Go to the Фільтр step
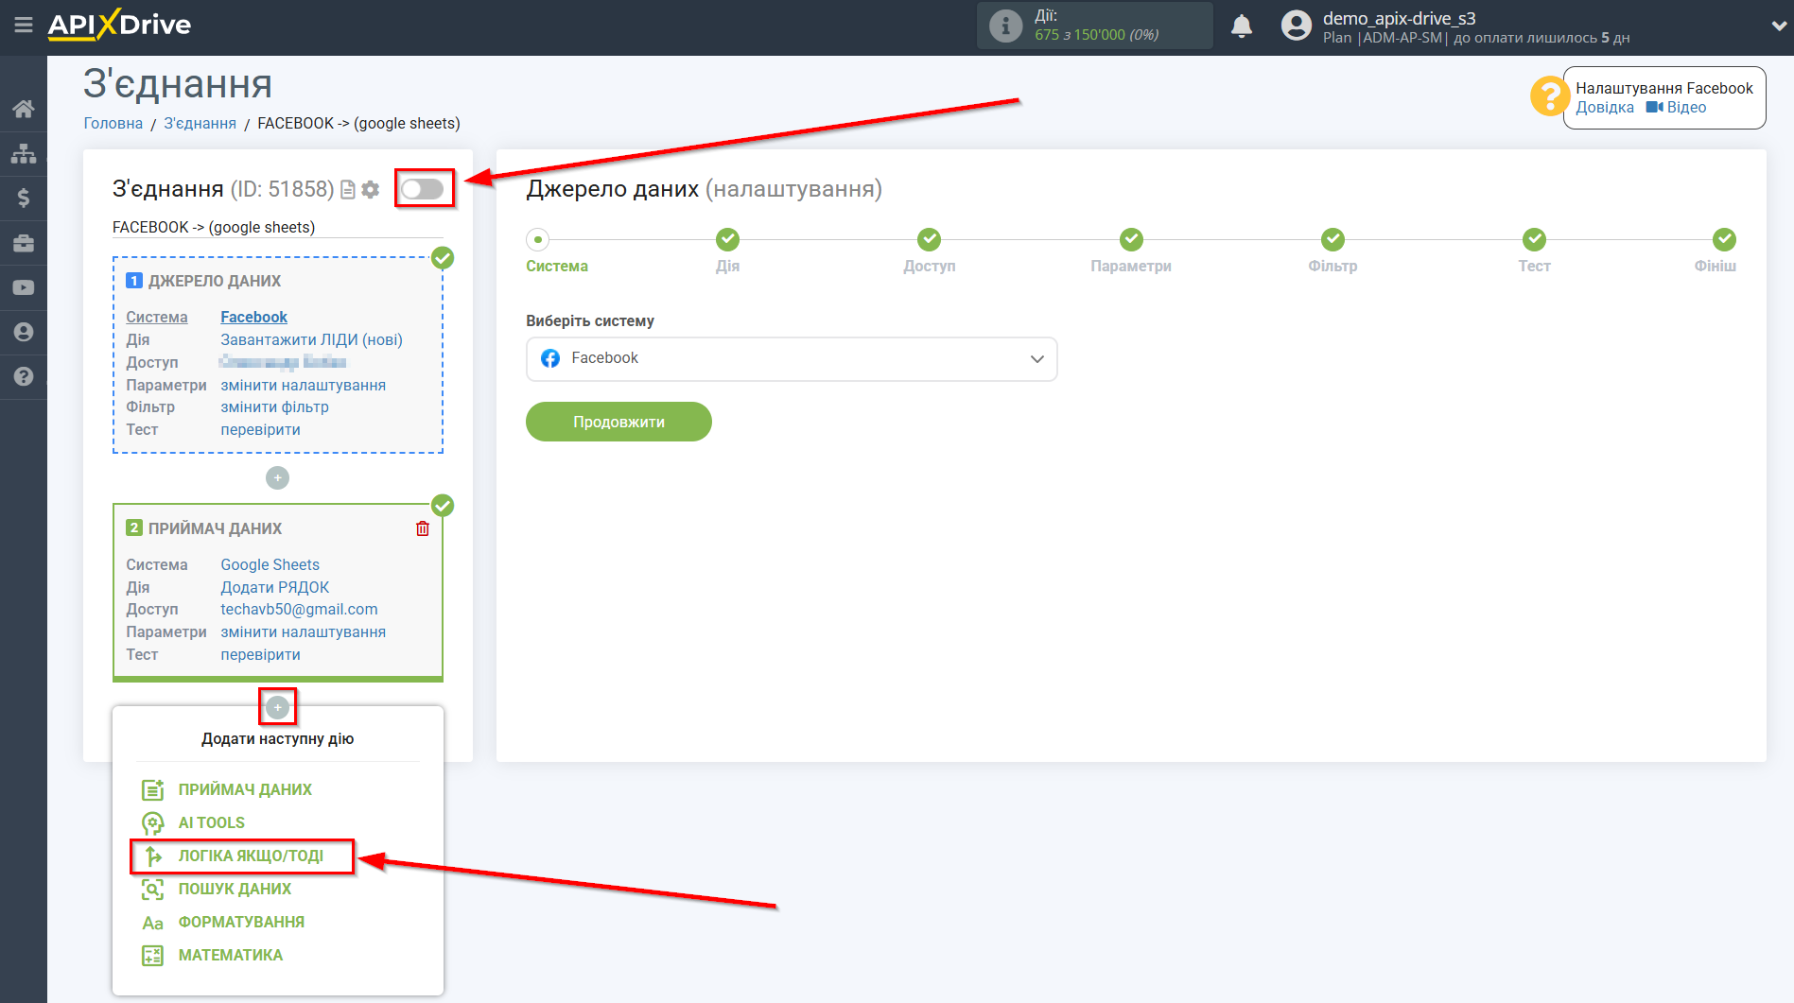The image size is (1794, 1003). pyautogui.click(x=1332, y=239)
